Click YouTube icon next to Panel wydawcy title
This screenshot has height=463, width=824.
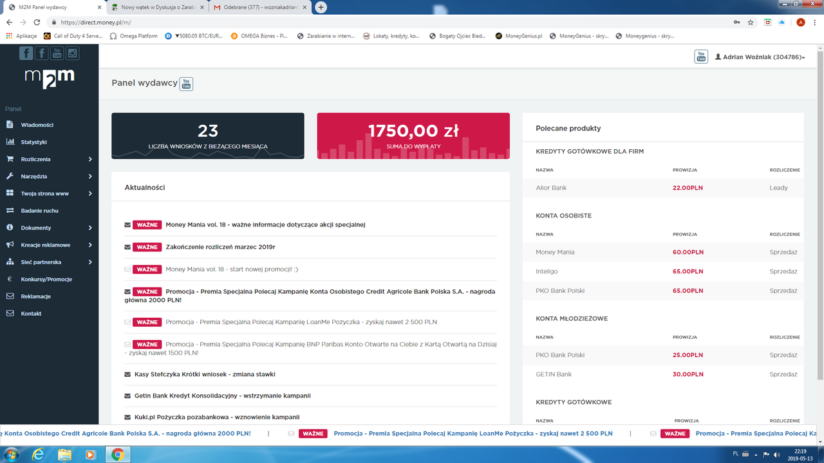[x=186, y=84]
